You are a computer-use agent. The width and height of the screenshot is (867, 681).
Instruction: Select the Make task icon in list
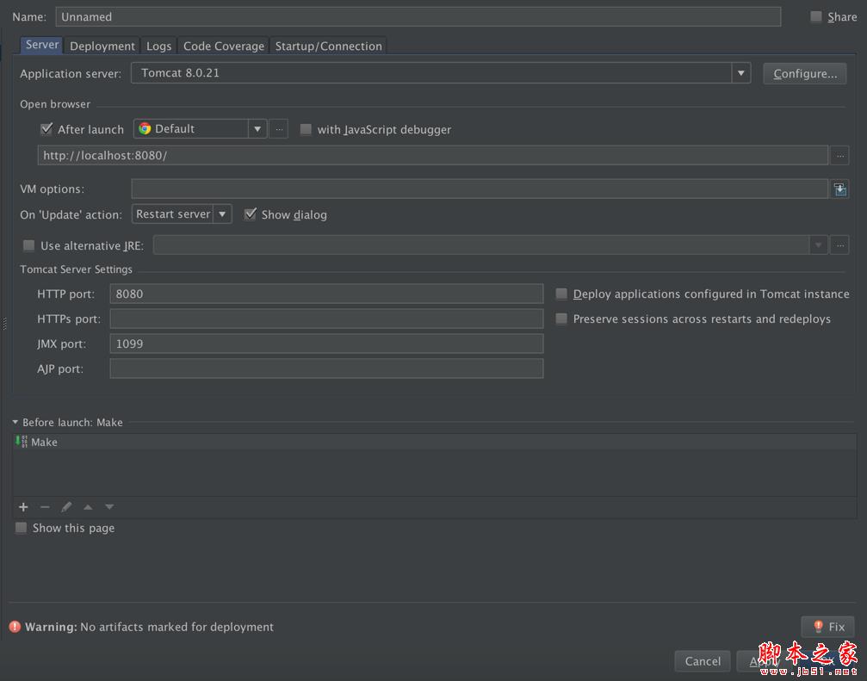pyautogui.click(x=22, y=442)
